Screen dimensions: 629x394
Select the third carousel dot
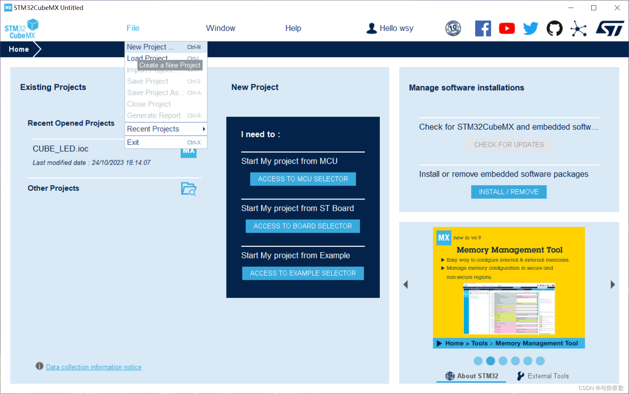(x=503, y=361)
